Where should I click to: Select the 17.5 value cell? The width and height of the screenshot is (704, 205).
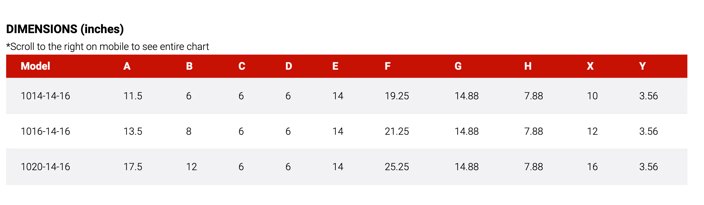pos(133,167)
